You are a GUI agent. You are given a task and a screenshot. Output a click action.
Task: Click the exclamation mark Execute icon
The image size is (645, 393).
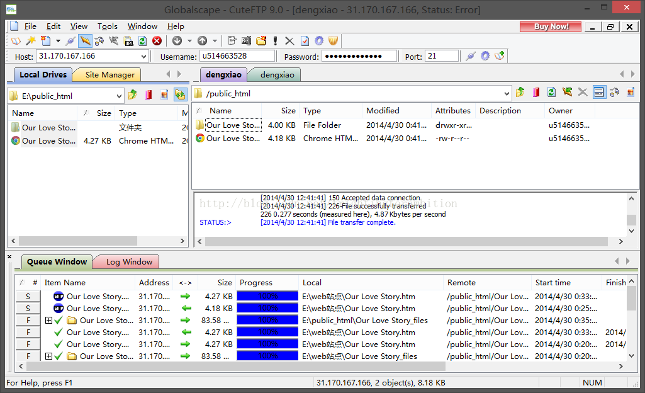pos(275,41)
